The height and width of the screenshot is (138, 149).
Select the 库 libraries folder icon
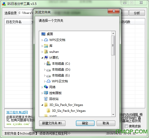pyautogui.click(x=46, y=46)
